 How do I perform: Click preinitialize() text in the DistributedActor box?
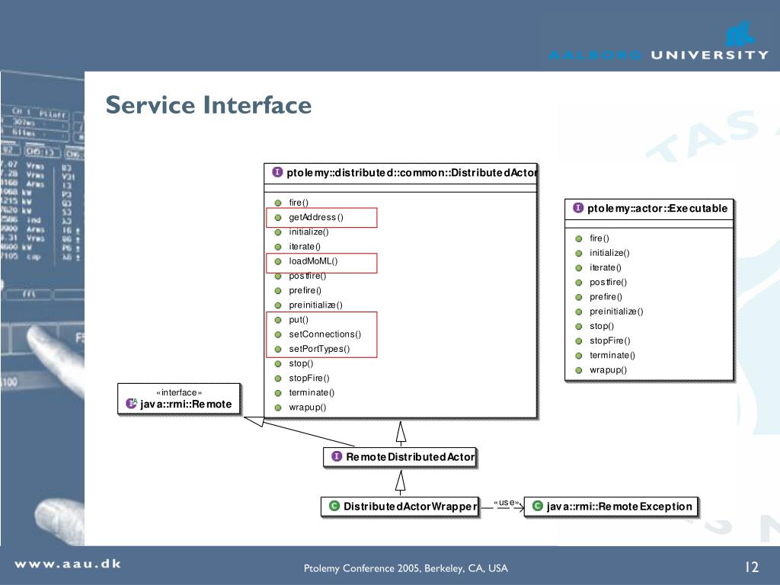pos(315,305)
